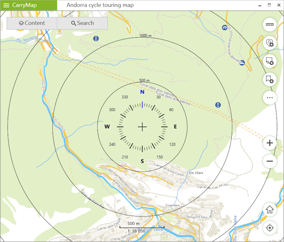Click the blue N on the compass
Screen dimensions: 284x242
point(142,92)
